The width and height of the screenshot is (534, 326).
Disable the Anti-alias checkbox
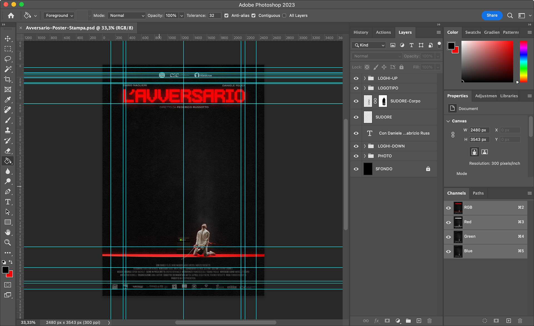[x=226, y=16]
